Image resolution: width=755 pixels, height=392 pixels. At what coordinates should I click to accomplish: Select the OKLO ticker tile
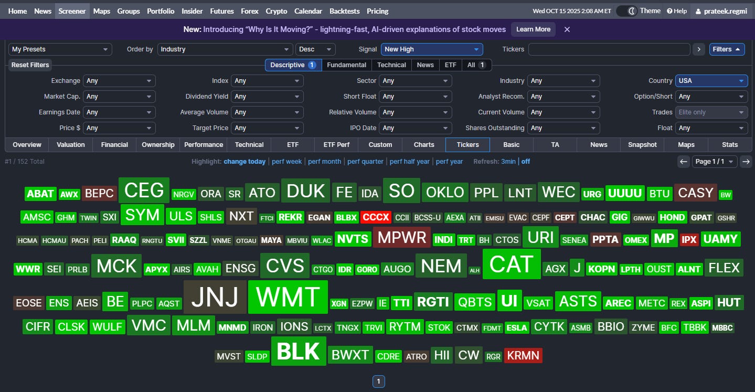point(445,192)
